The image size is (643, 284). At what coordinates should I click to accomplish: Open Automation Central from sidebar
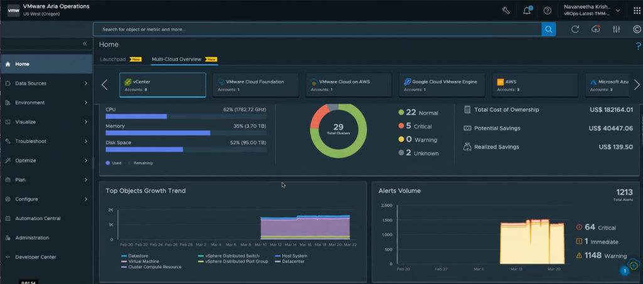tap(38, 218)
